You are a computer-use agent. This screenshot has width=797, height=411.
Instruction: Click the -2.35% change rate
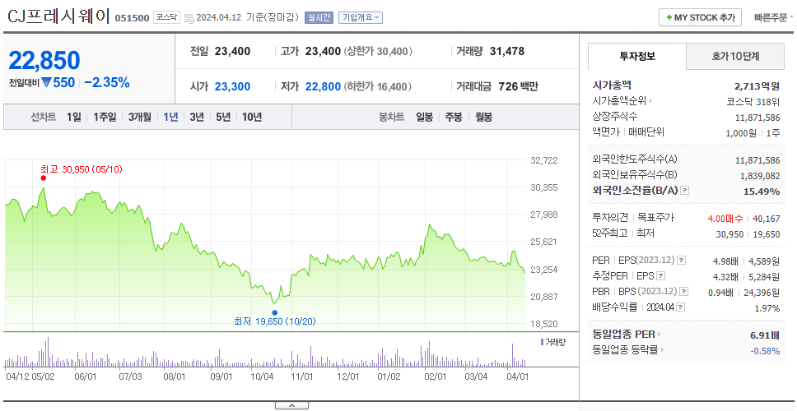(107, 83)
